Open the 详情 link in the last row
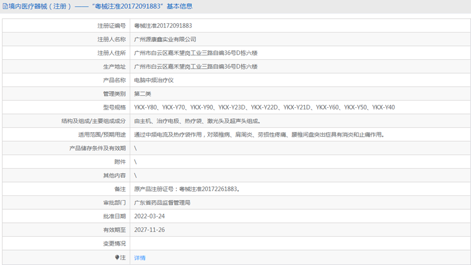The image size is (471, 265). (140, 258)
